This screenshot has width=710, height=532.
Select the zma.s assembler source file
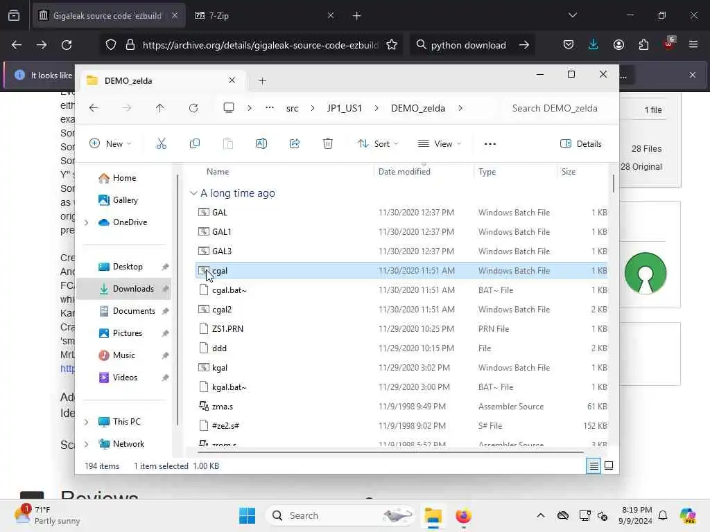pos(401,407)
